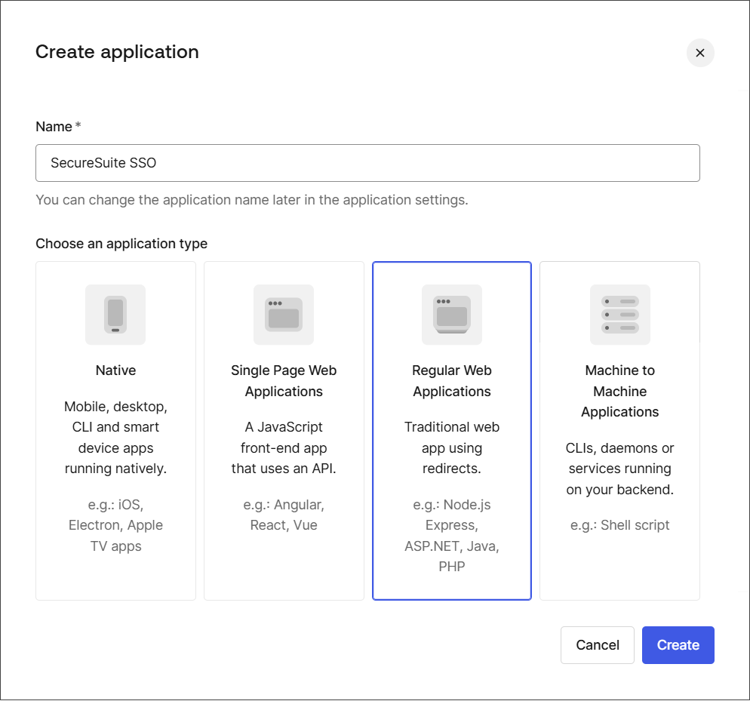
Task: Click the Machine to Machine server icon
Action: [620, 315]
